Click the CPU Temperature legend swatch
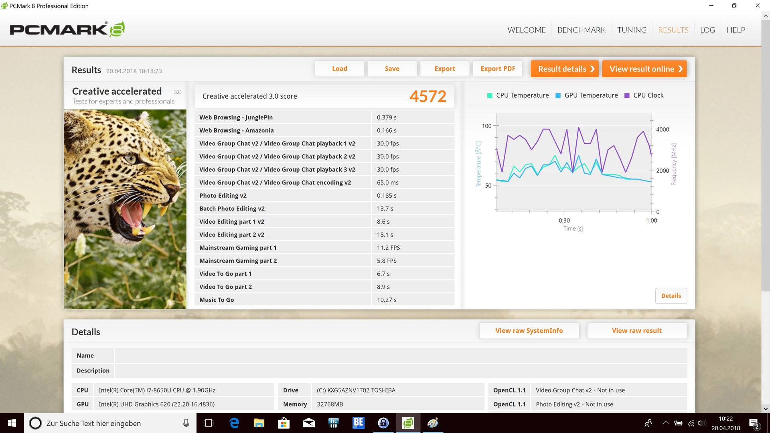 (489, 95)
